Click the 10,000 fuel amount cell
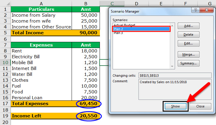This screenshot has height=125, width=216. click(86, 86)
